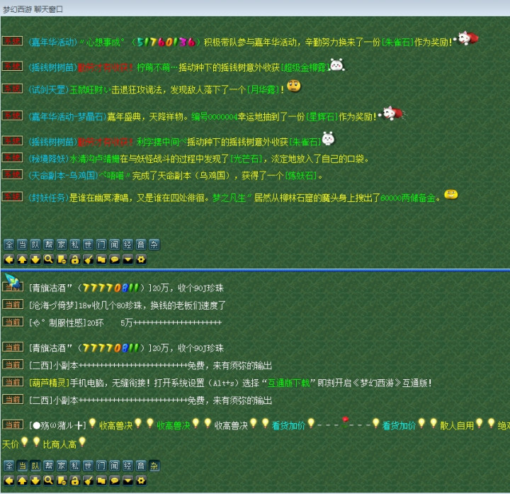
Task: Click the up arrow icon in lower chat pane
Action: click(22, 481)
